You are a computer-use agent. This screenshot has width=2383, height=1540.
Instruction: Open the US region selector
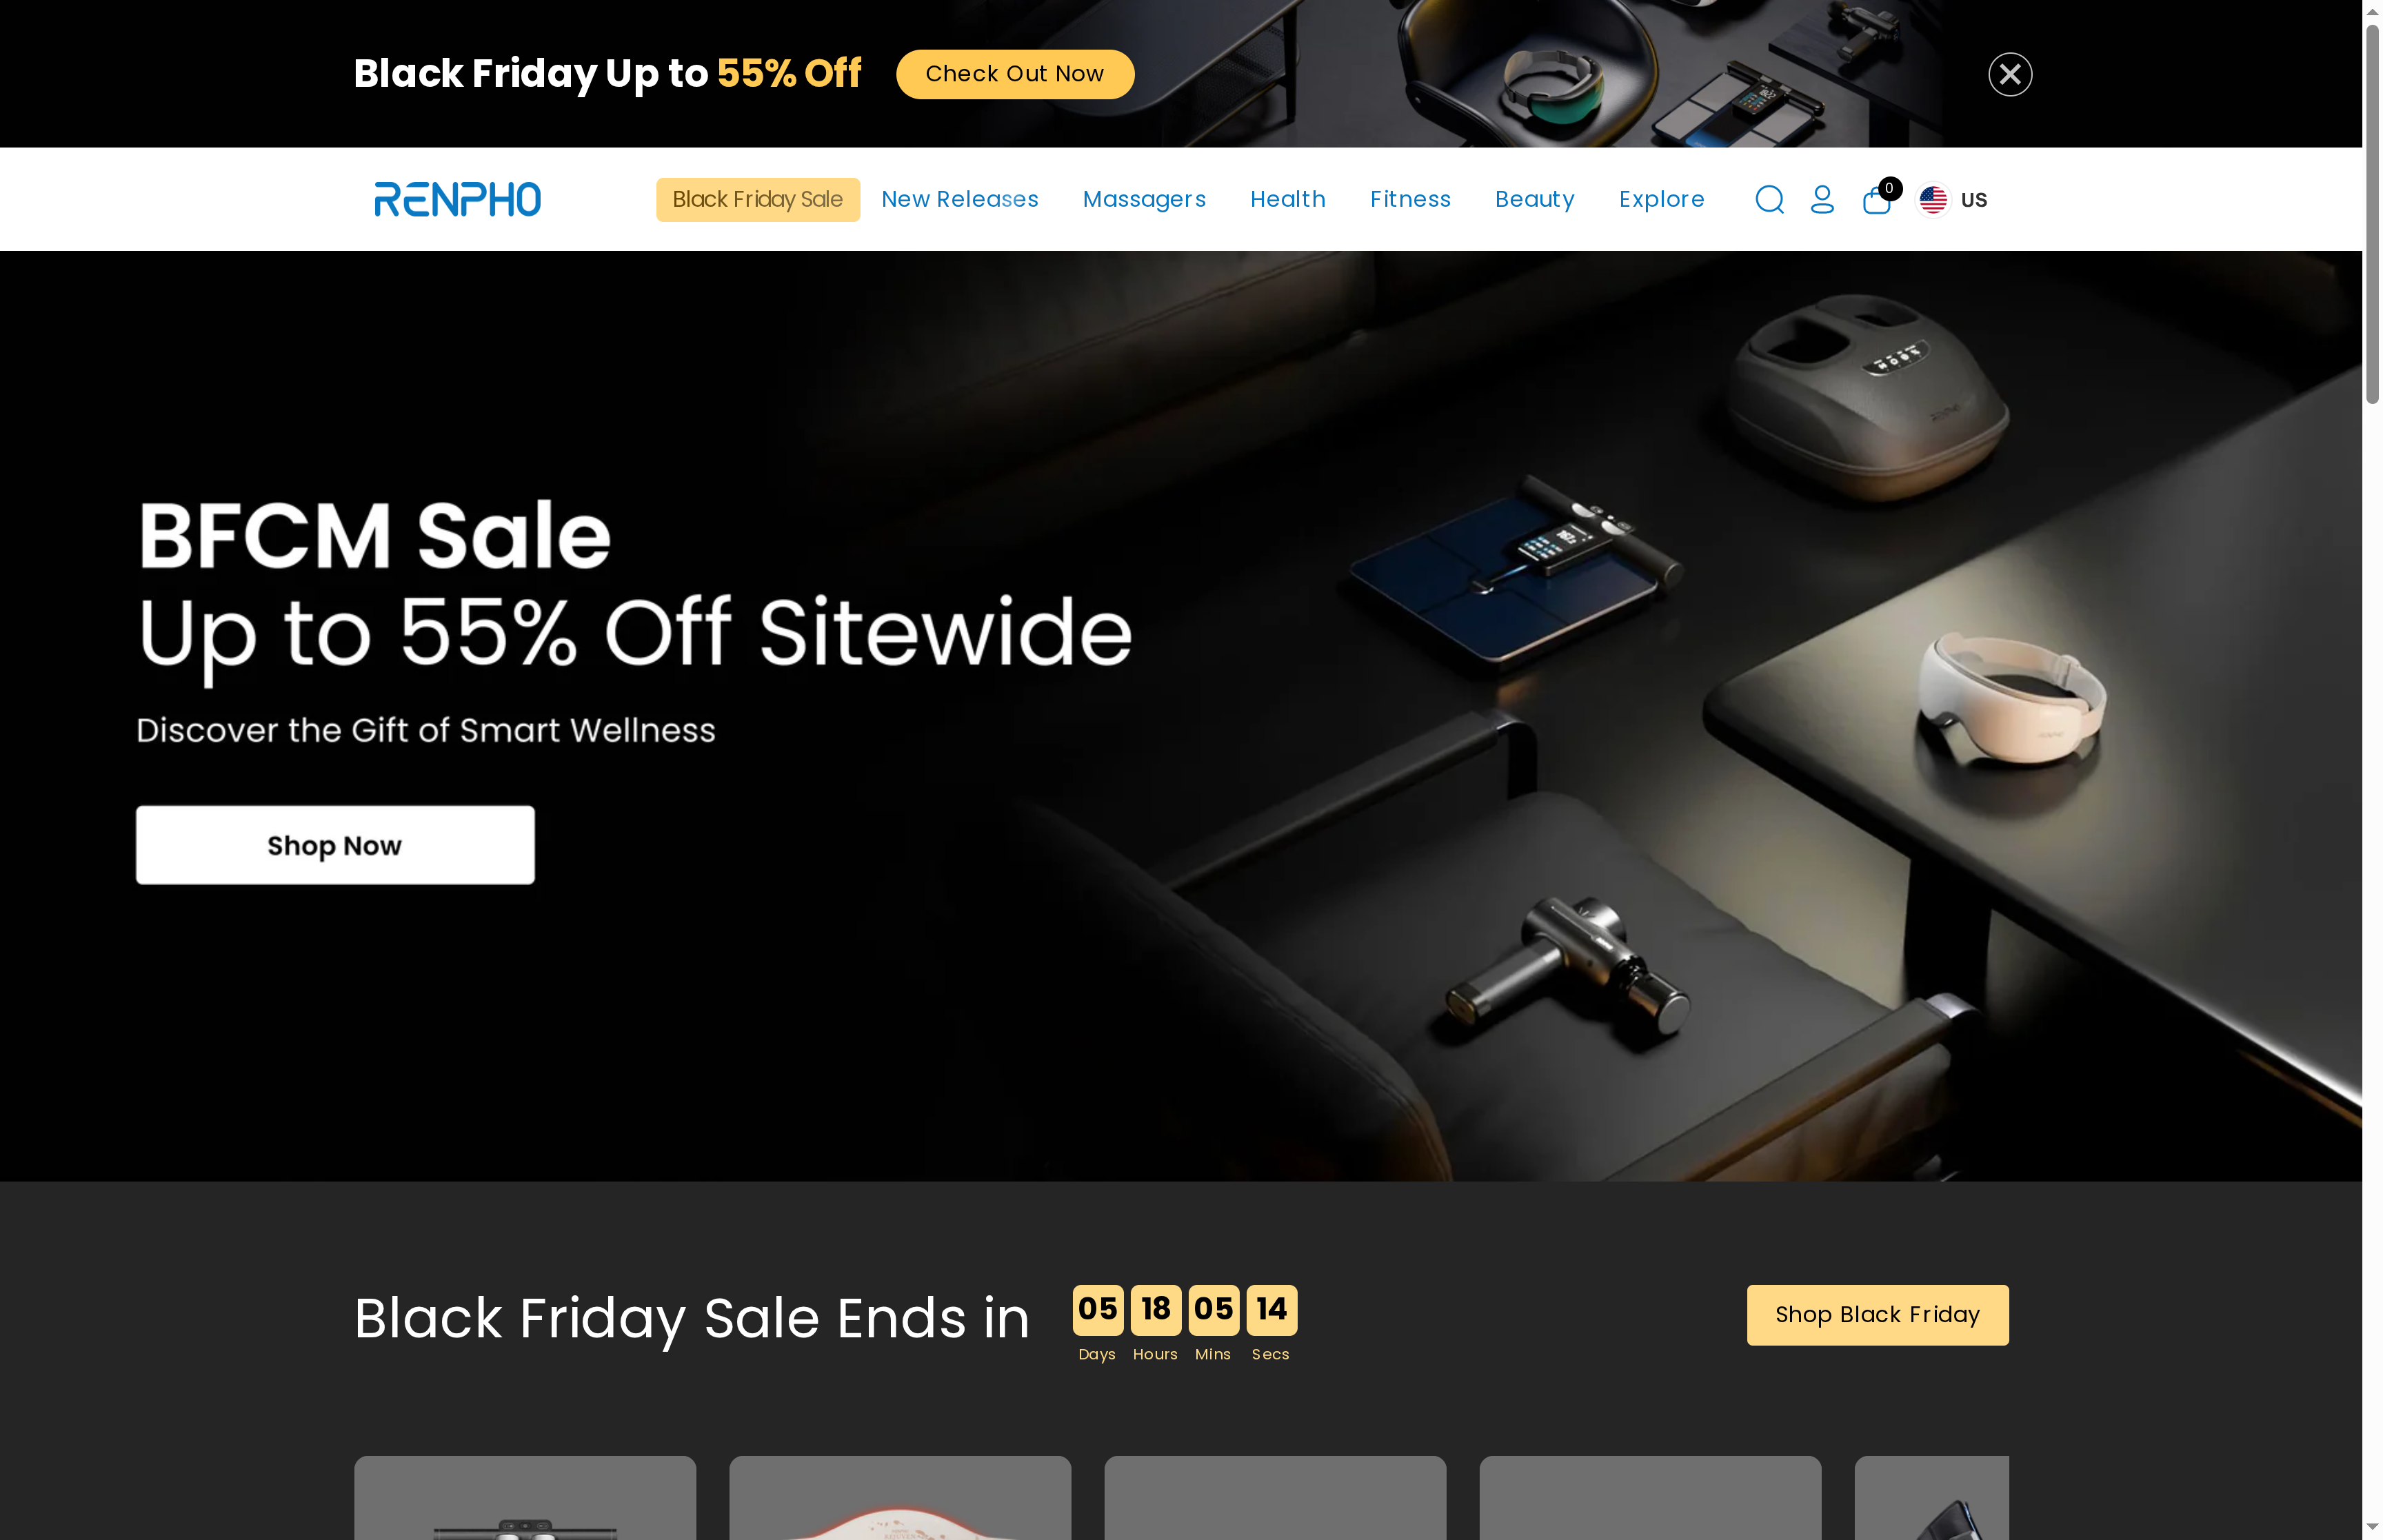[x=1953, y=200]
